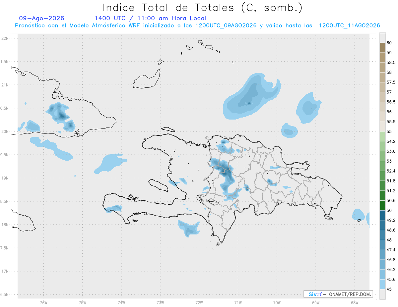Click the legend value "49.2"
The height and width of the screenshot is (307, 398).
coord(391,220)
